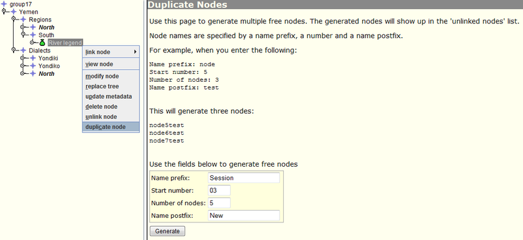Select the bold North node under Dialects

[46, 74]
